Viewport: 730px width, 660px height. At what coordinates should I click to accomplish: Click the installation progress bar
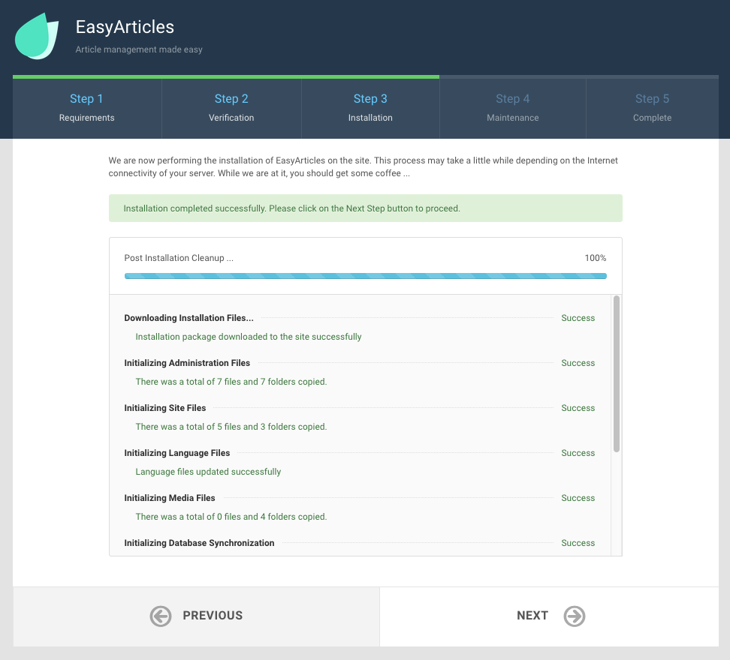click(x=366, y=276)
